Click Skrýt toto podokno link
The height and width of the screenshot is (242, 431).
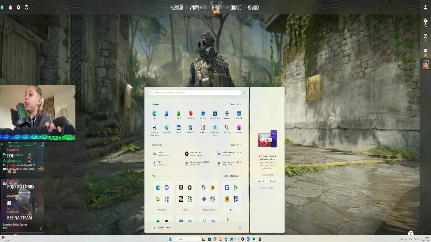coord(267,188)
